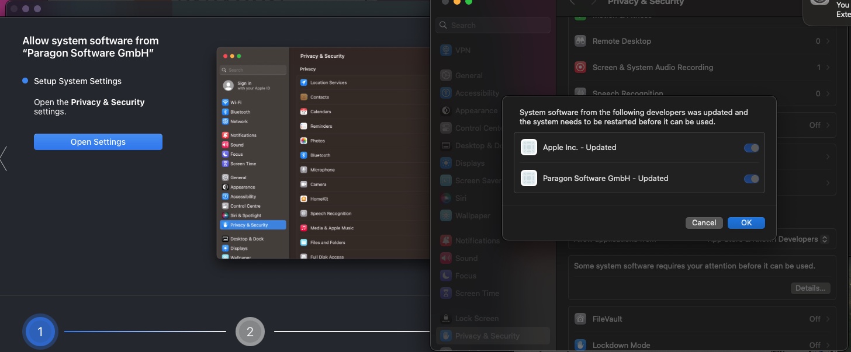The height and width of the screenshot is (352, 851).
Task: Open VPN globe icon in sidebar
Action: coord(446,50)
